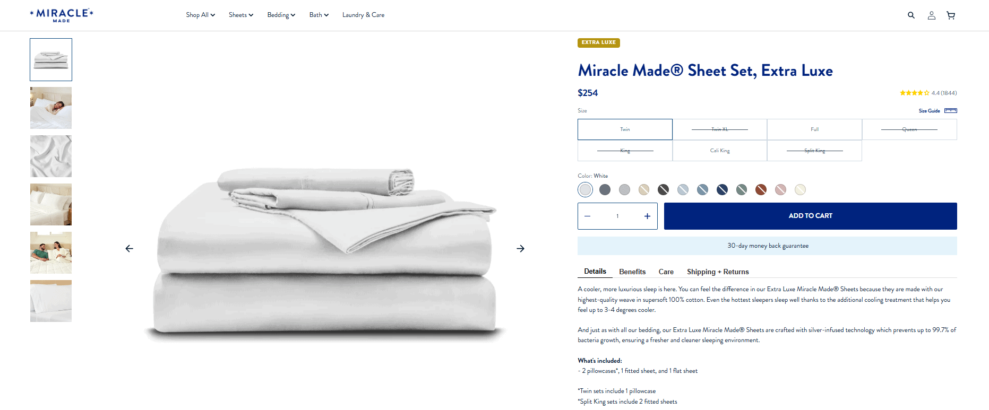989x410 pixels.
Task: Expand the Sheets menu dropdown
Action: pos(241,15)
